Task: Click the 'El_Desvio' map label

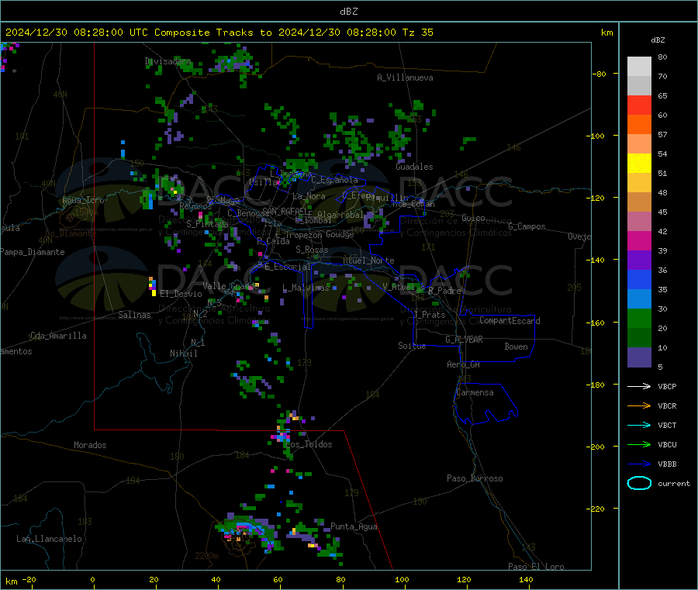Action: pos(181,294)
